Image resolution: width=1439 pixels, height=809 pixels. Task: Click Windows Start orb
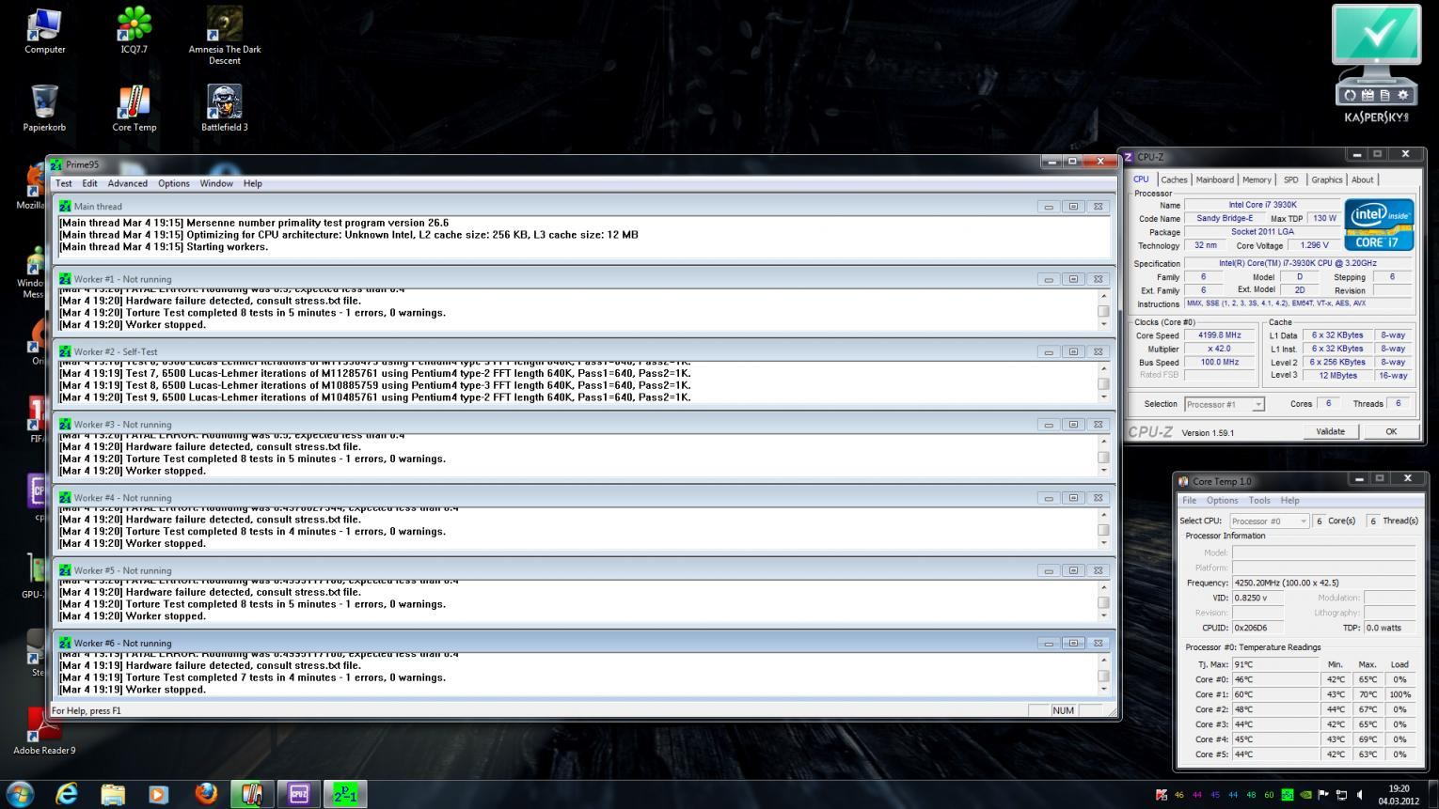[21, 794]
